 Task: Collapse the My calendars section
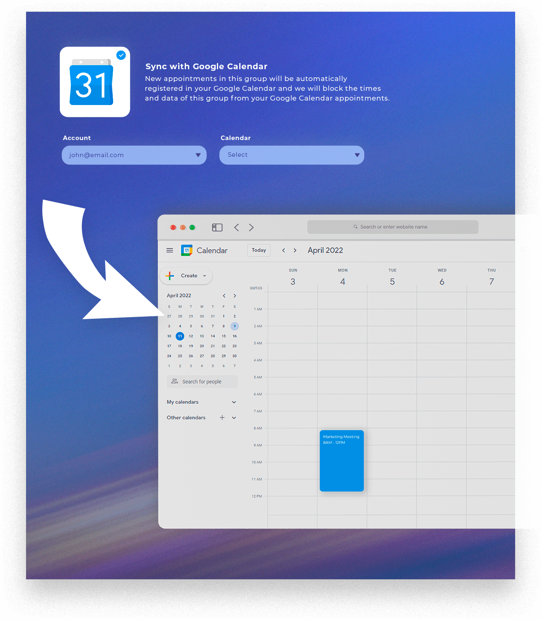tap(234, 402)
